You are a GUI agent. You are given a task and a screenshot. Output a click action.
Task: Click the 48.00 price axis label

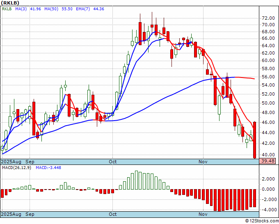pyautogui.click(x=268, y=112)
